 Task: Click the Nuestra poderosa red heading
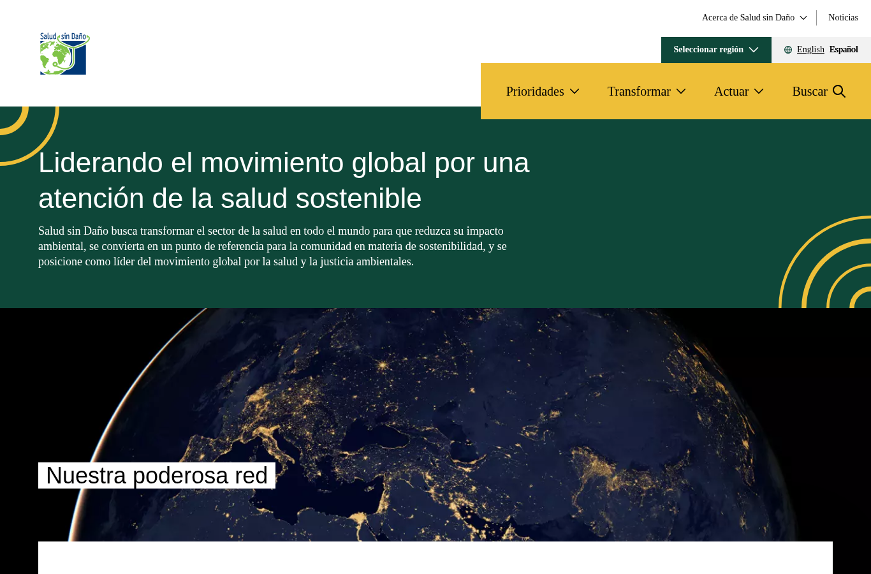click(157, 476)
